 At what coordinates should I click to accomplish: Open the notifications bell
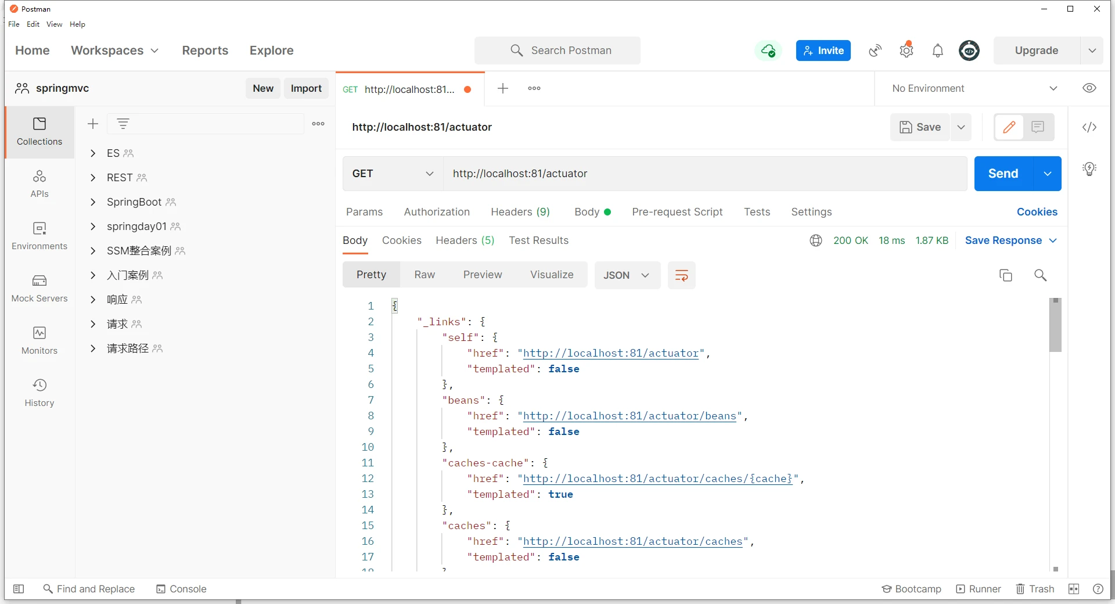[937, 51]
